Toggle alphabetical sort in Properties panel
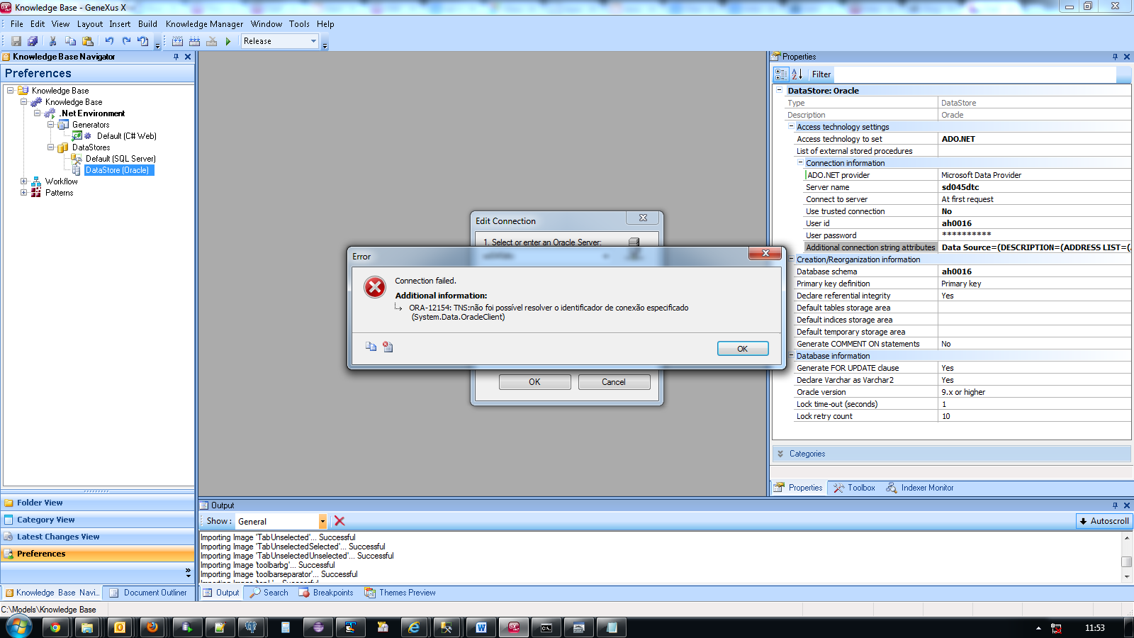 (x=797, y=74)
